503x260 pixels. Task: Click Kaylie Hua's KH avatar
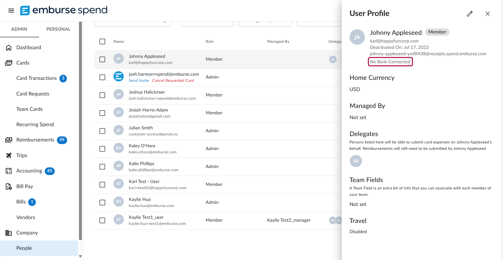(119, 202)
